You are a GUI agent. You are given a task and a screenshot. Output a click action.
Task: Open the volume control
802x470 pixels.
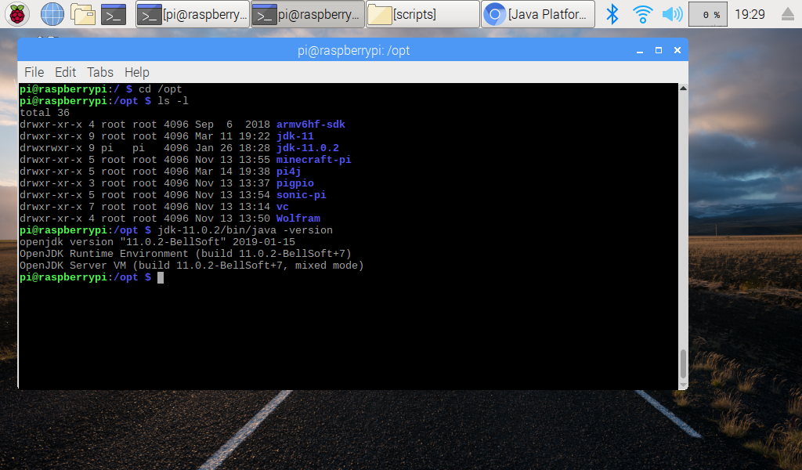673,14
